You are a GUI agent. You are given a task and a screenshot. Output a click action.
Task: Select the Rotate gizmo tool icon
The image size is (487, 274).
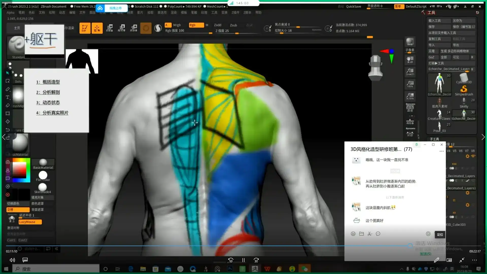[x=134, y=28]
